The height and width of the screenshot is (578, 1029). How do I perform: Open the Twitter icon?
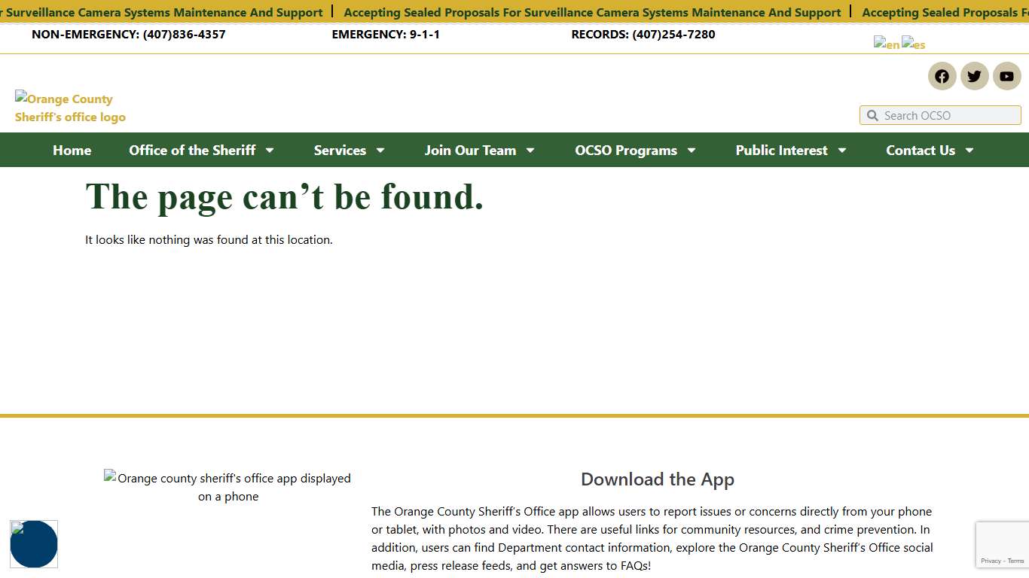974,76
